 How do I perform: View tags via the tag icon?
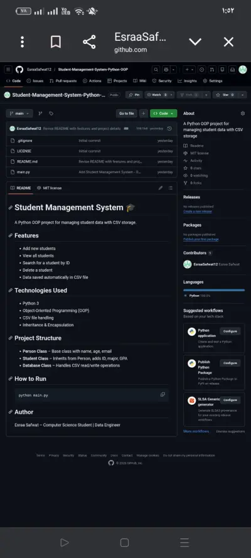point(51,114)
